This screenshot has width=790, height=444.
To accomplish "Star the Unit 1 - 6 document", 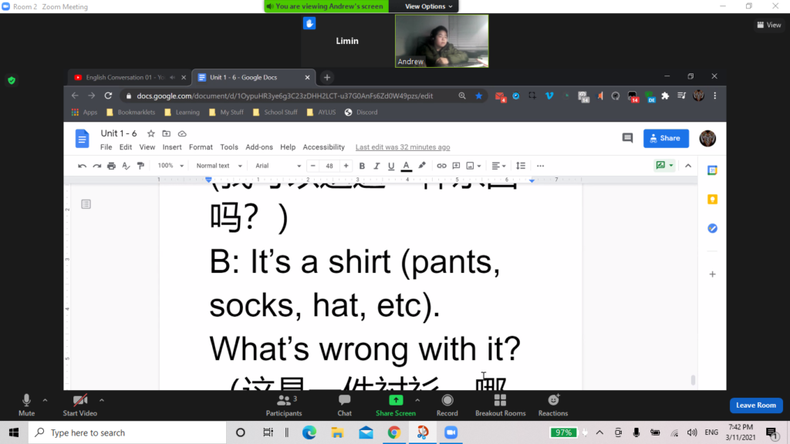I will coord(150,133).
